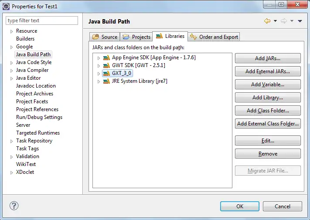Confirm with the OK button
Image resolution: width=310 pixels, height=220 pixels.
[x=239, y=206]
